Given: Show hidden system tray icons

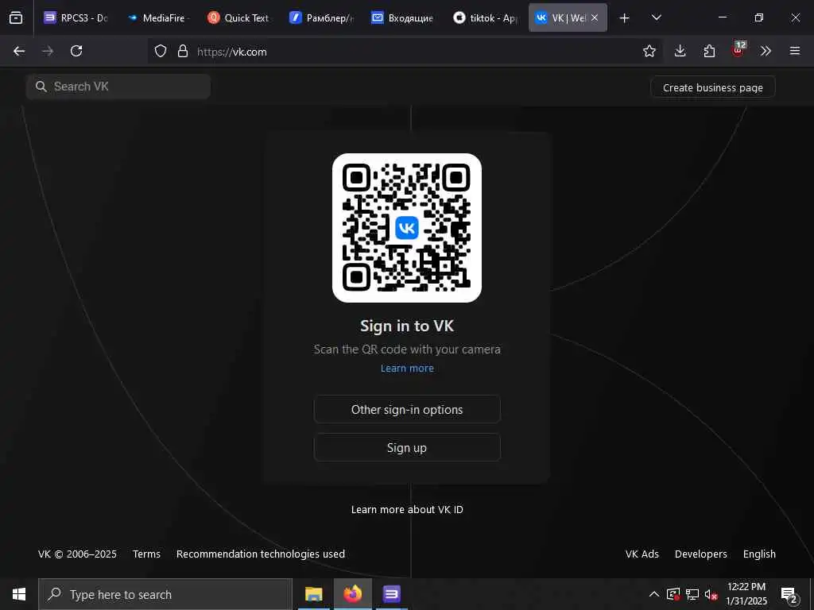Looking at the screenshot, I should [x=654, y=594].
